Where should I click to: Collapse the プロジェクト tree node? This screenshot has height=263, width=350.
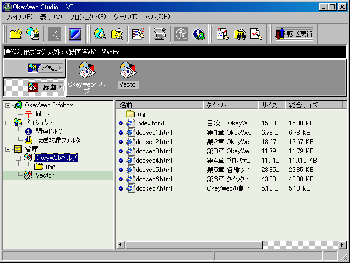coord(8,123)
